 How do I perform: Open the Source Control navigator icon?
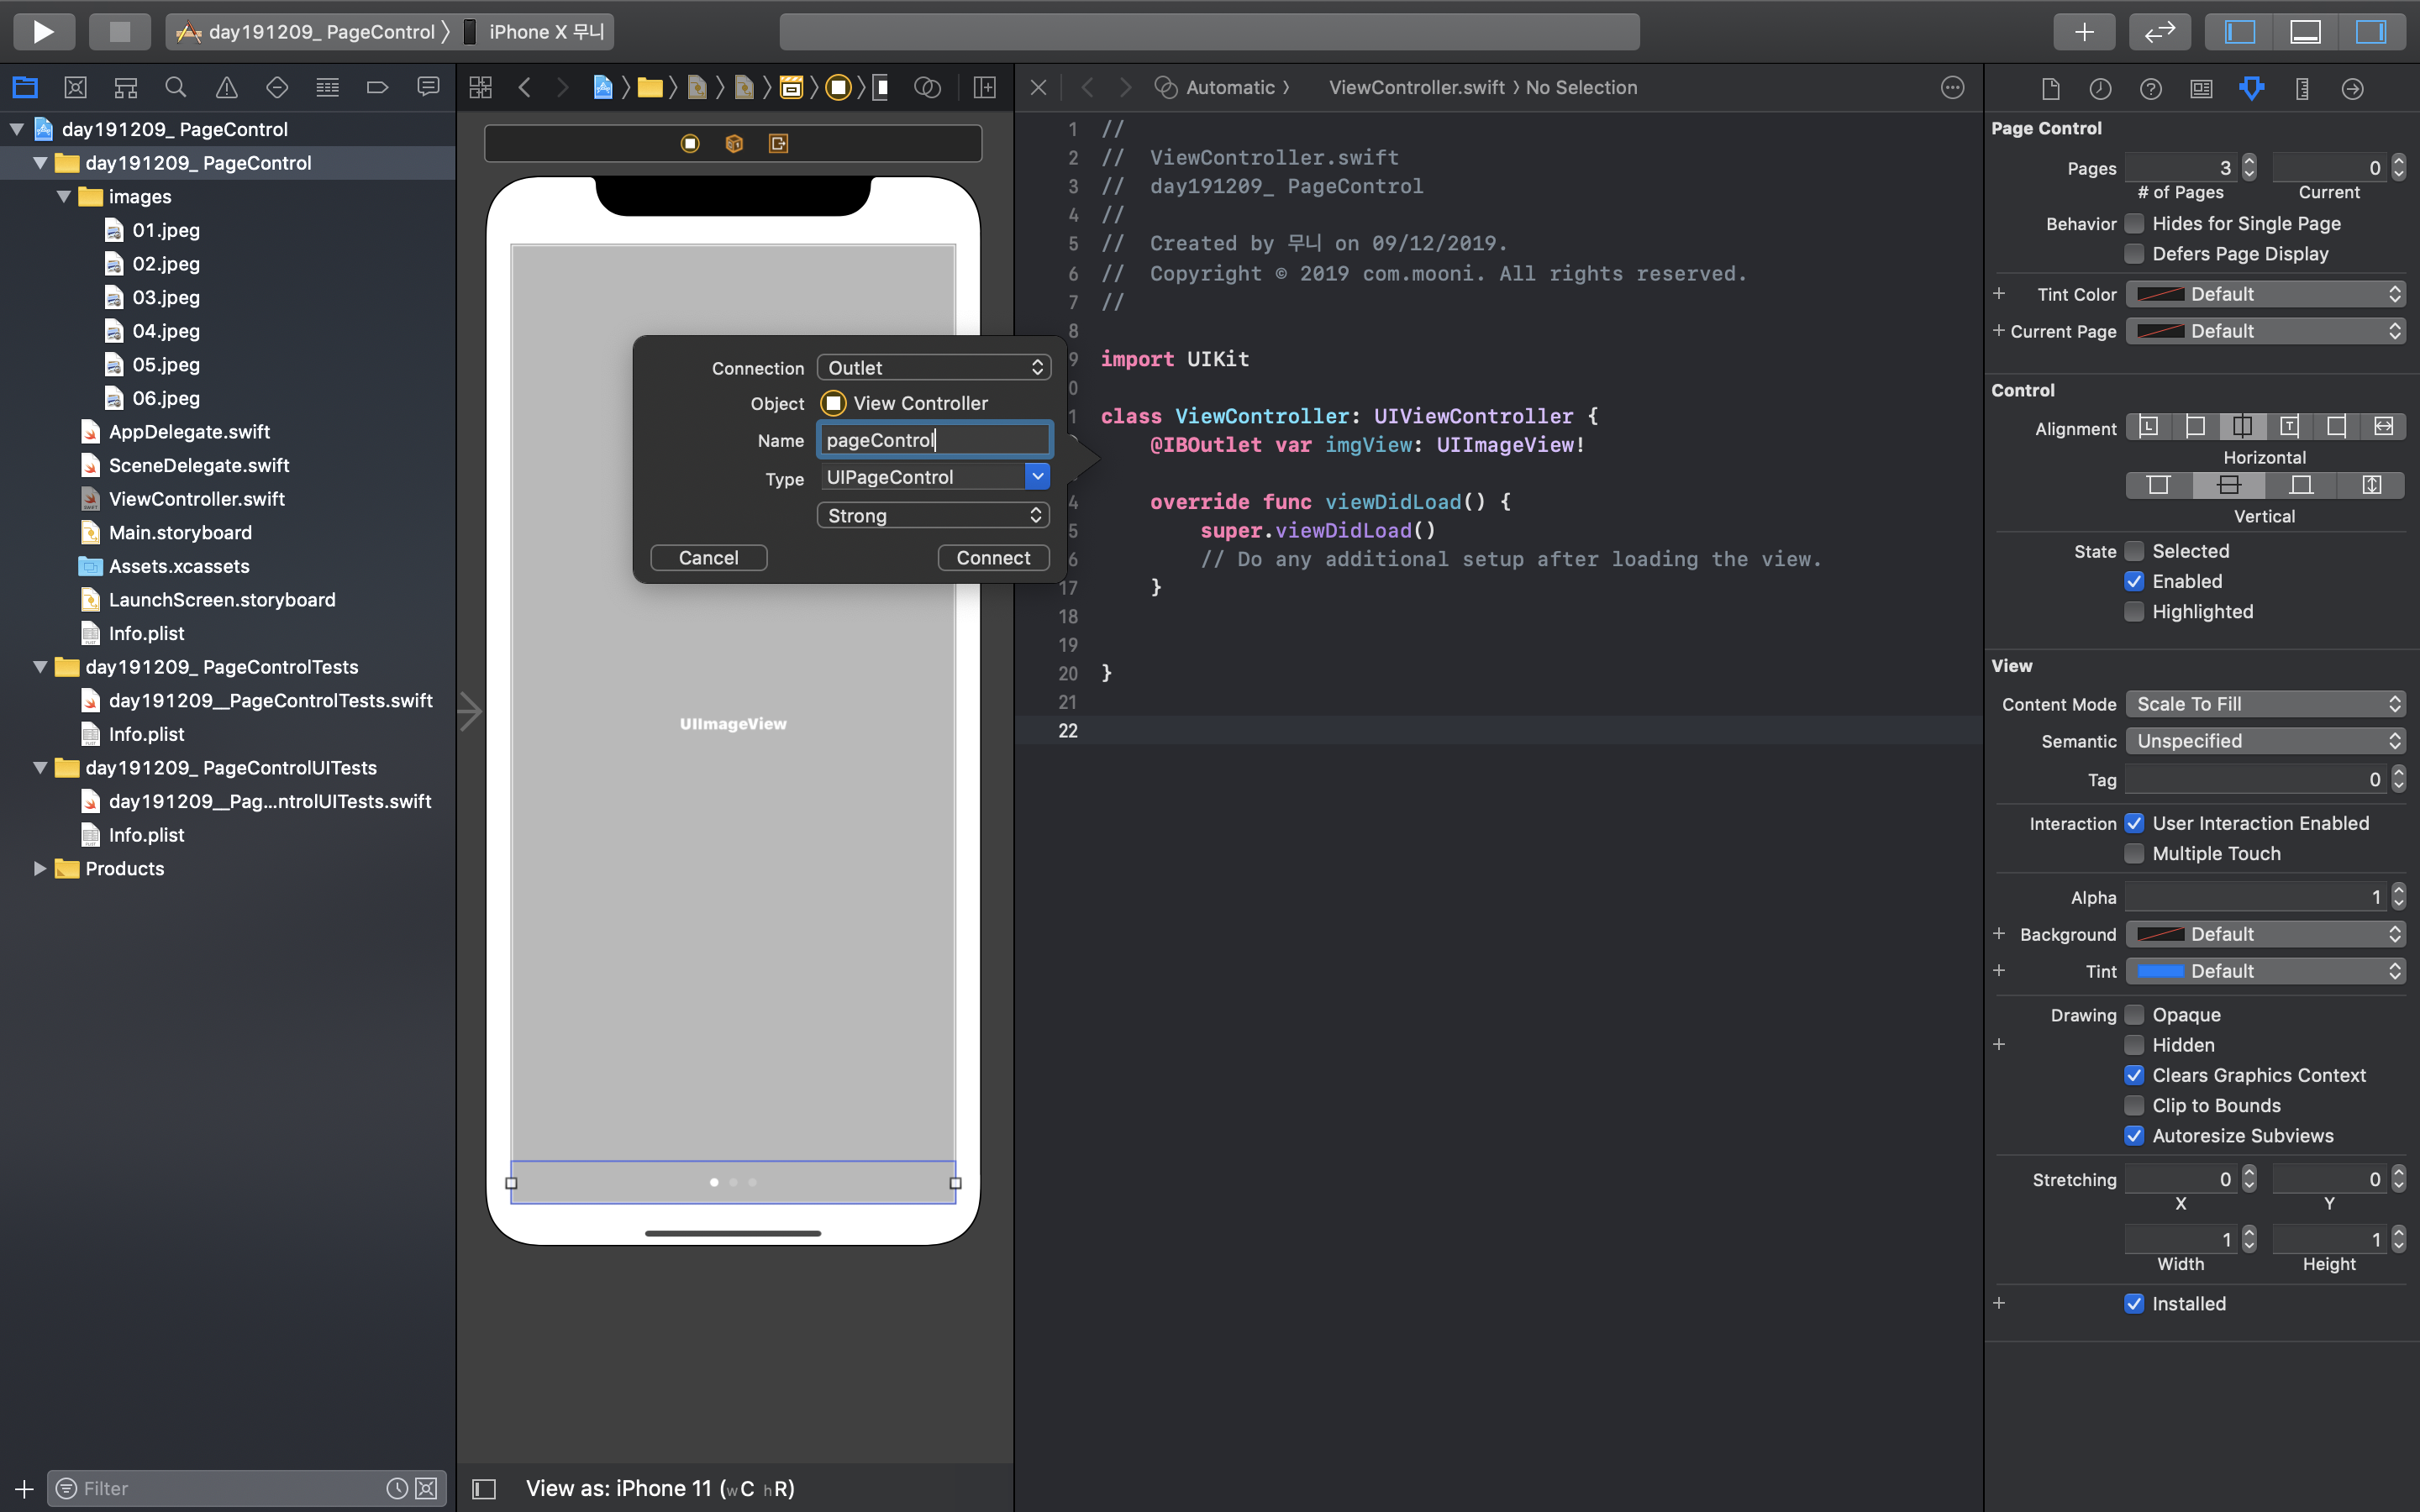click(x=75, y=88)
